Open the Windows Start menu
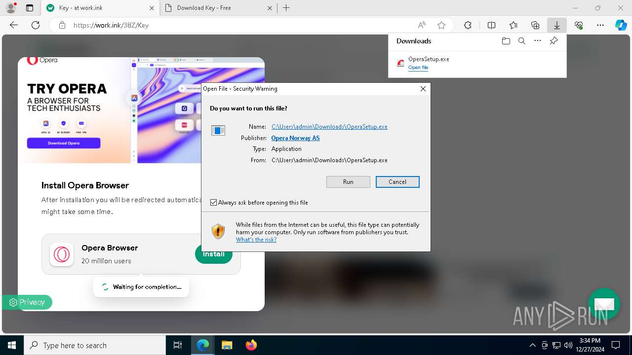This screenshot has width=632, height=355. (12, 345)
